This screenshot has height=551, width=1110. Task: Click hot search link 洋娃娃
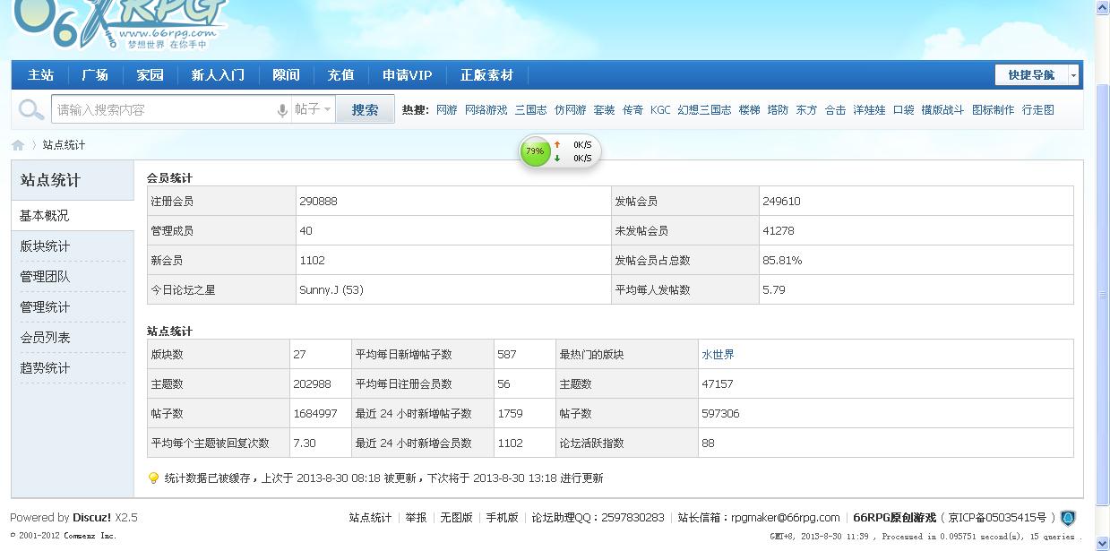click(870, 110)
